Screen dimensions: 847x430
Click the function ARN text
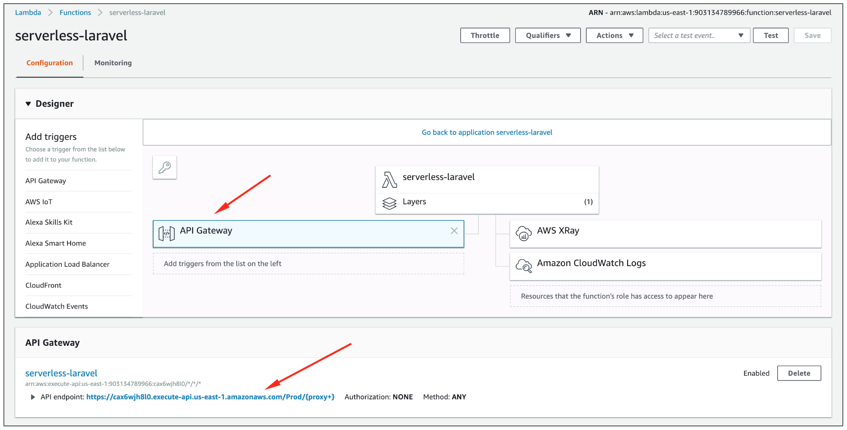click(710, 12)
